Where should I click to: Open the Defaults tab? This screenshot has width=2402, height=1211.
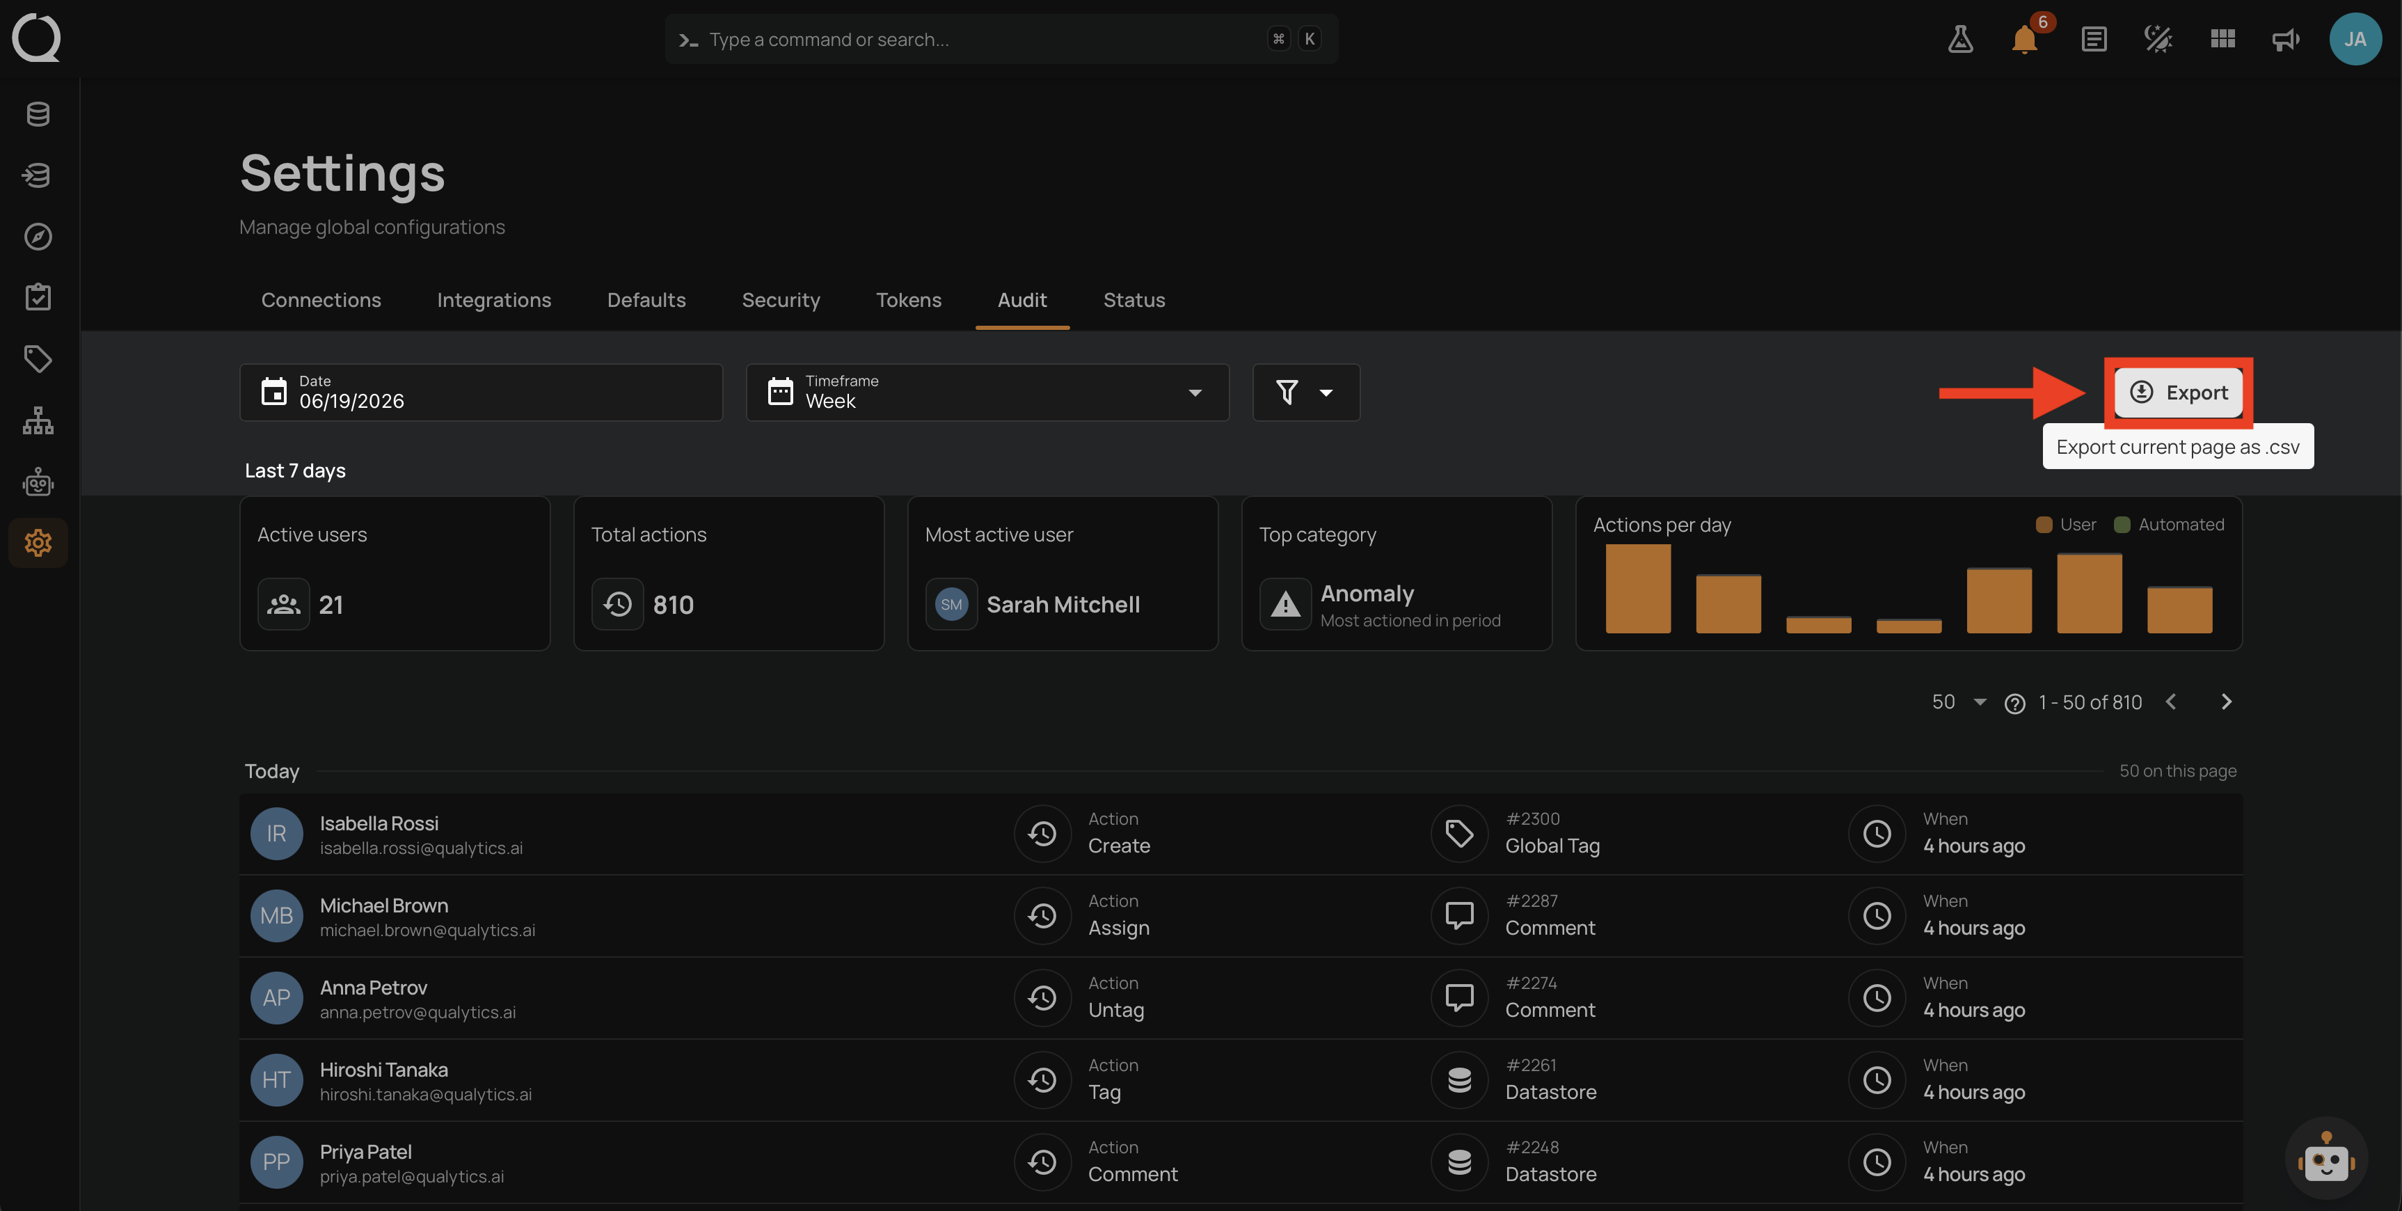[646, 299]
